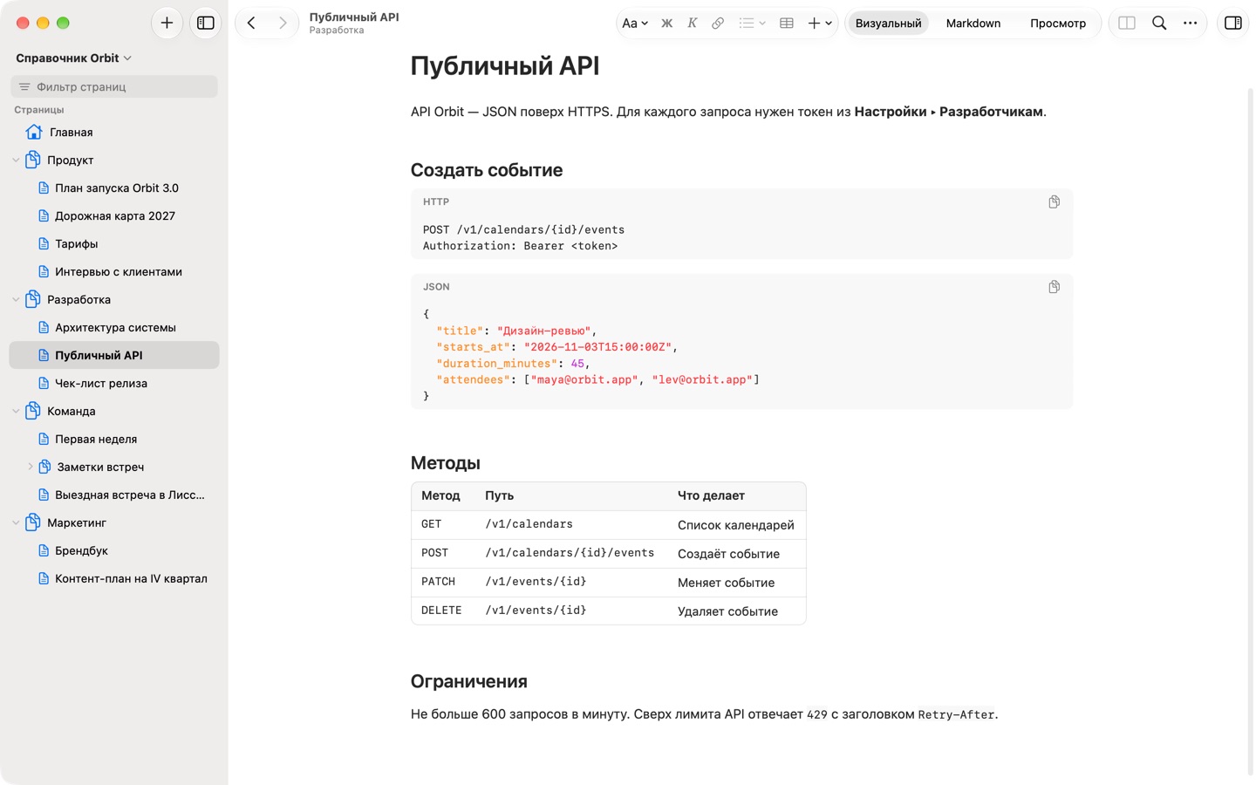Collapse the Продукт section
This screenshot has height=785, width=1256.
point(16,160)
